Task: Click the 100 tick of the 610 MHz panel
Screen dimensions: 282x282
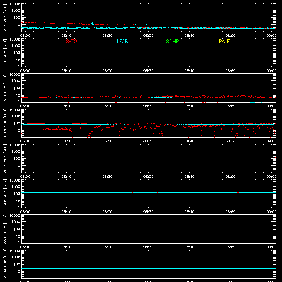Action: pos(17,88)
